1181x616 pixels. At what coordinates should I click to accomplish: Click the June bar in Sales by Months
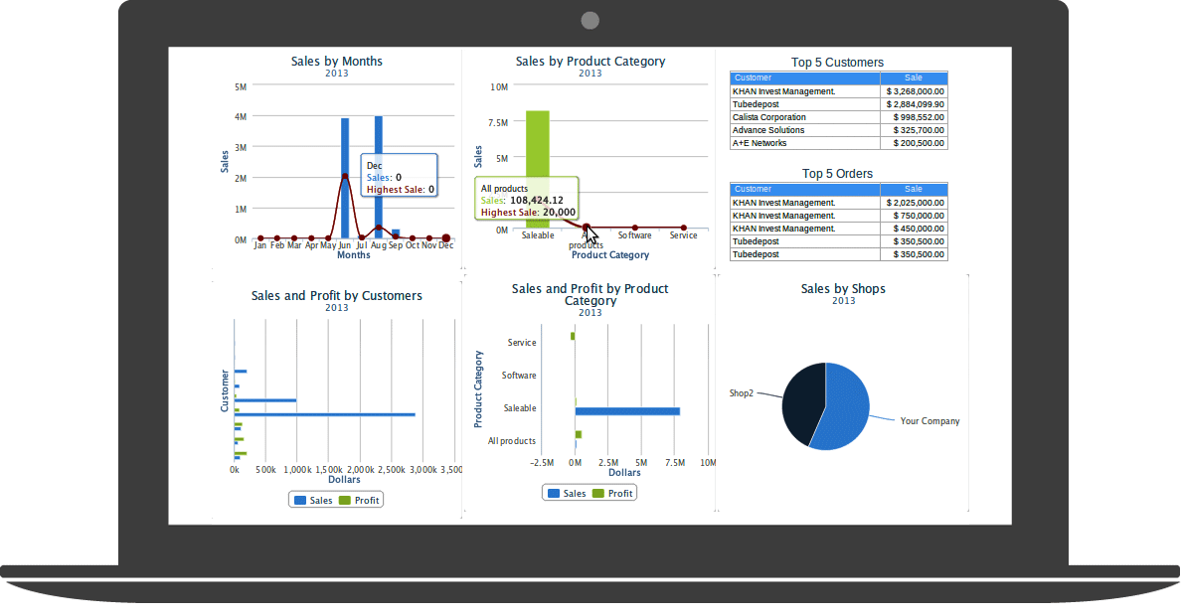345,179
